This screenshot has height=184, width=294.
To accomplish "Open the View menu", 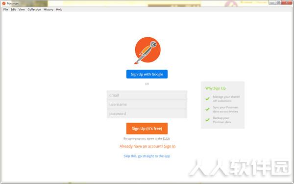I will click(x=22, y=9).
